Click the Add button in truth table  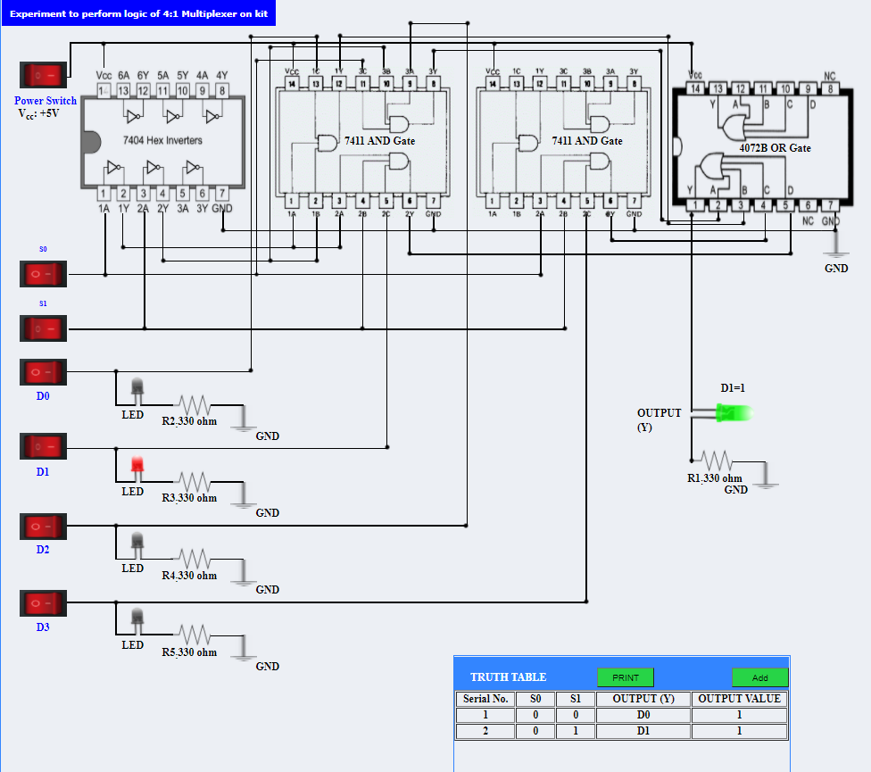pyautogui.click(x=760, y=677)
